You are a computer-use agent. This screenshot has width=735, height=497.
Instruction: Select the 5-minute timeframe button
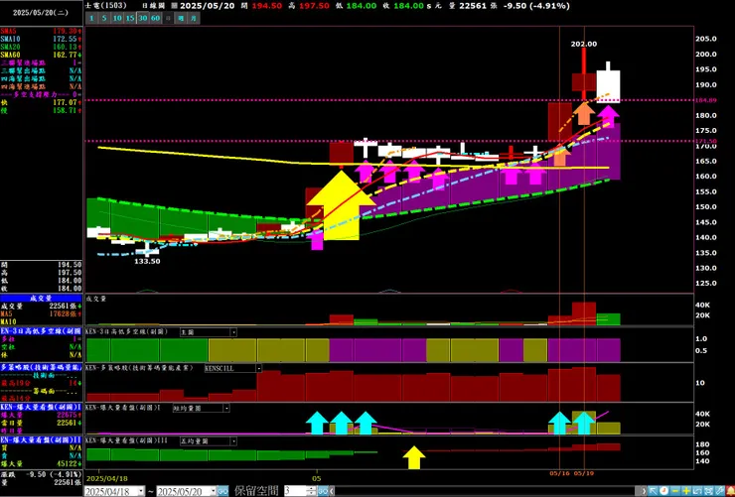[103, 18]
